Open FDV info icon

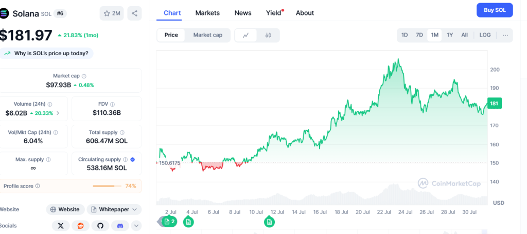(113, 104)
